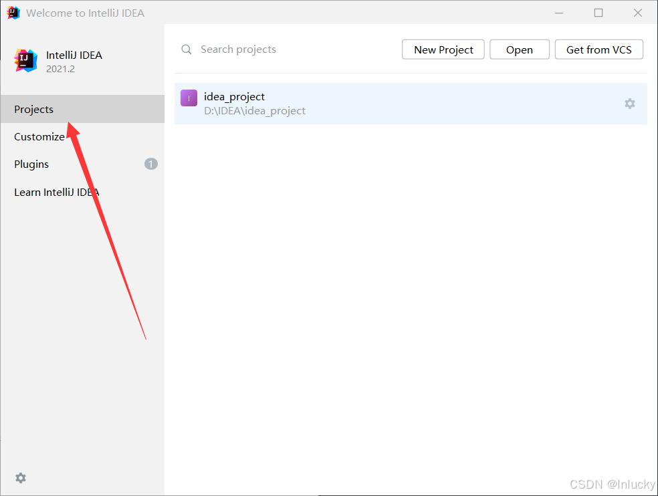Click the D:\IDEA\idea_project path text

(x=255, y=111)
